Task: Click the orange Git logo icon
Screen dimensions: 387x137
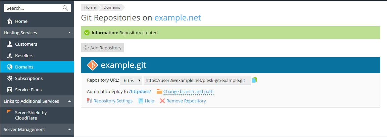Action: click(x=92, y=65)
